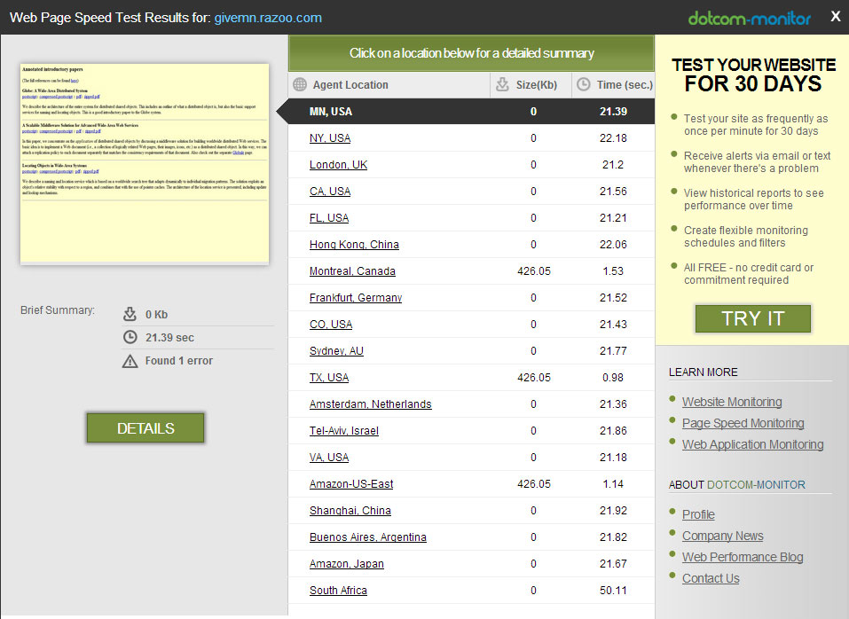Click the 426.05 size value for TX, USA

pos(534,377)
